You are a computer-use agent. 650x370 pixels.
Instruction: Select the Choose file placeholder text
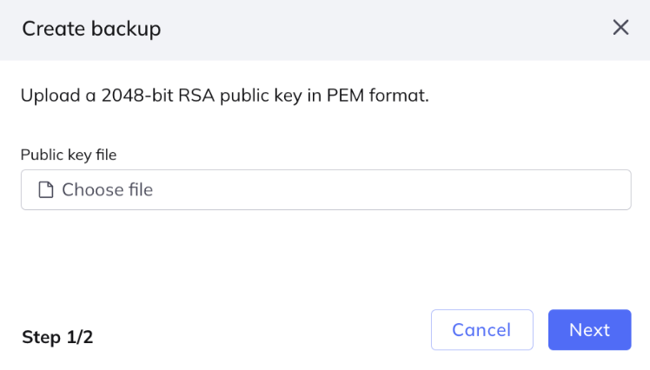point(108,189)
